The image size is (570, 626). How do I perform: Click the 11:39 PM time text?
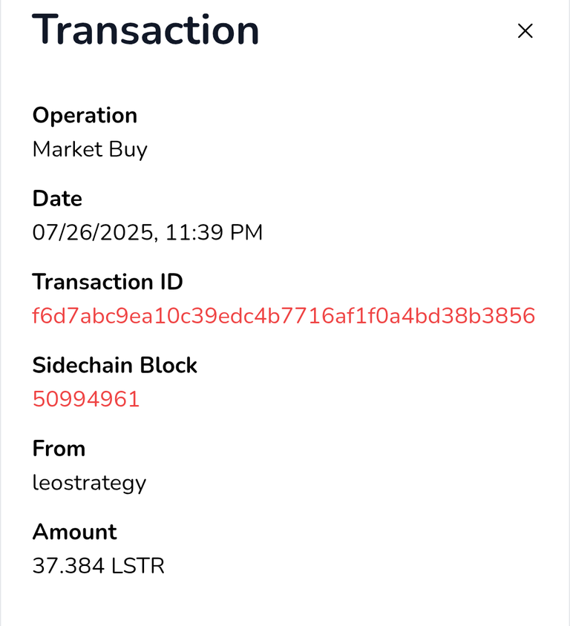(x=214, y=232)
